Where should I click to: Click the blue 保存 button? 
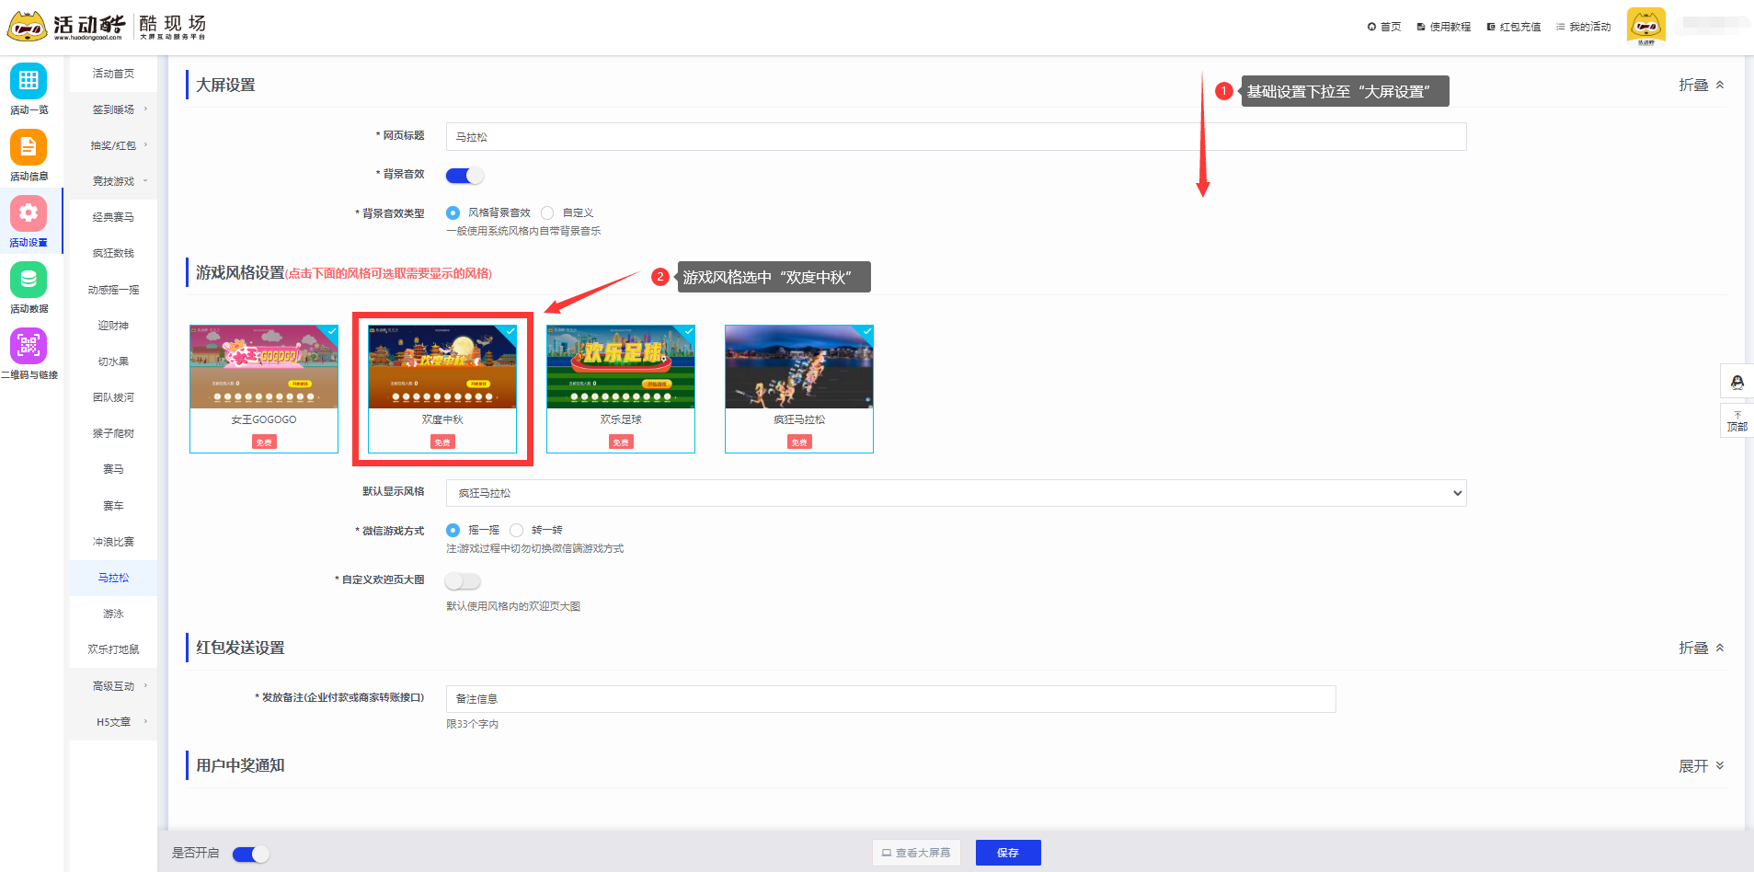[x=1008, y=853]
